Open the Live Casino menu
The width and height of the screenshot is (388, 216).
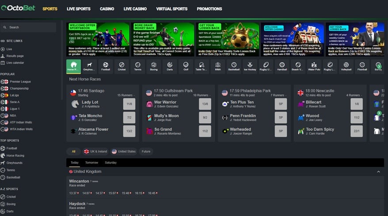[x=135, y=9]
